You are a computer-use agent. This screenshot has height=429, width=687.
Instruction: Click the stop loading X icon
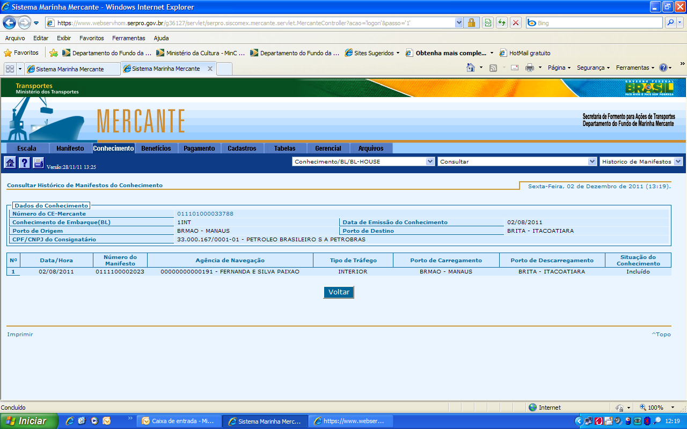click(515, 23)
